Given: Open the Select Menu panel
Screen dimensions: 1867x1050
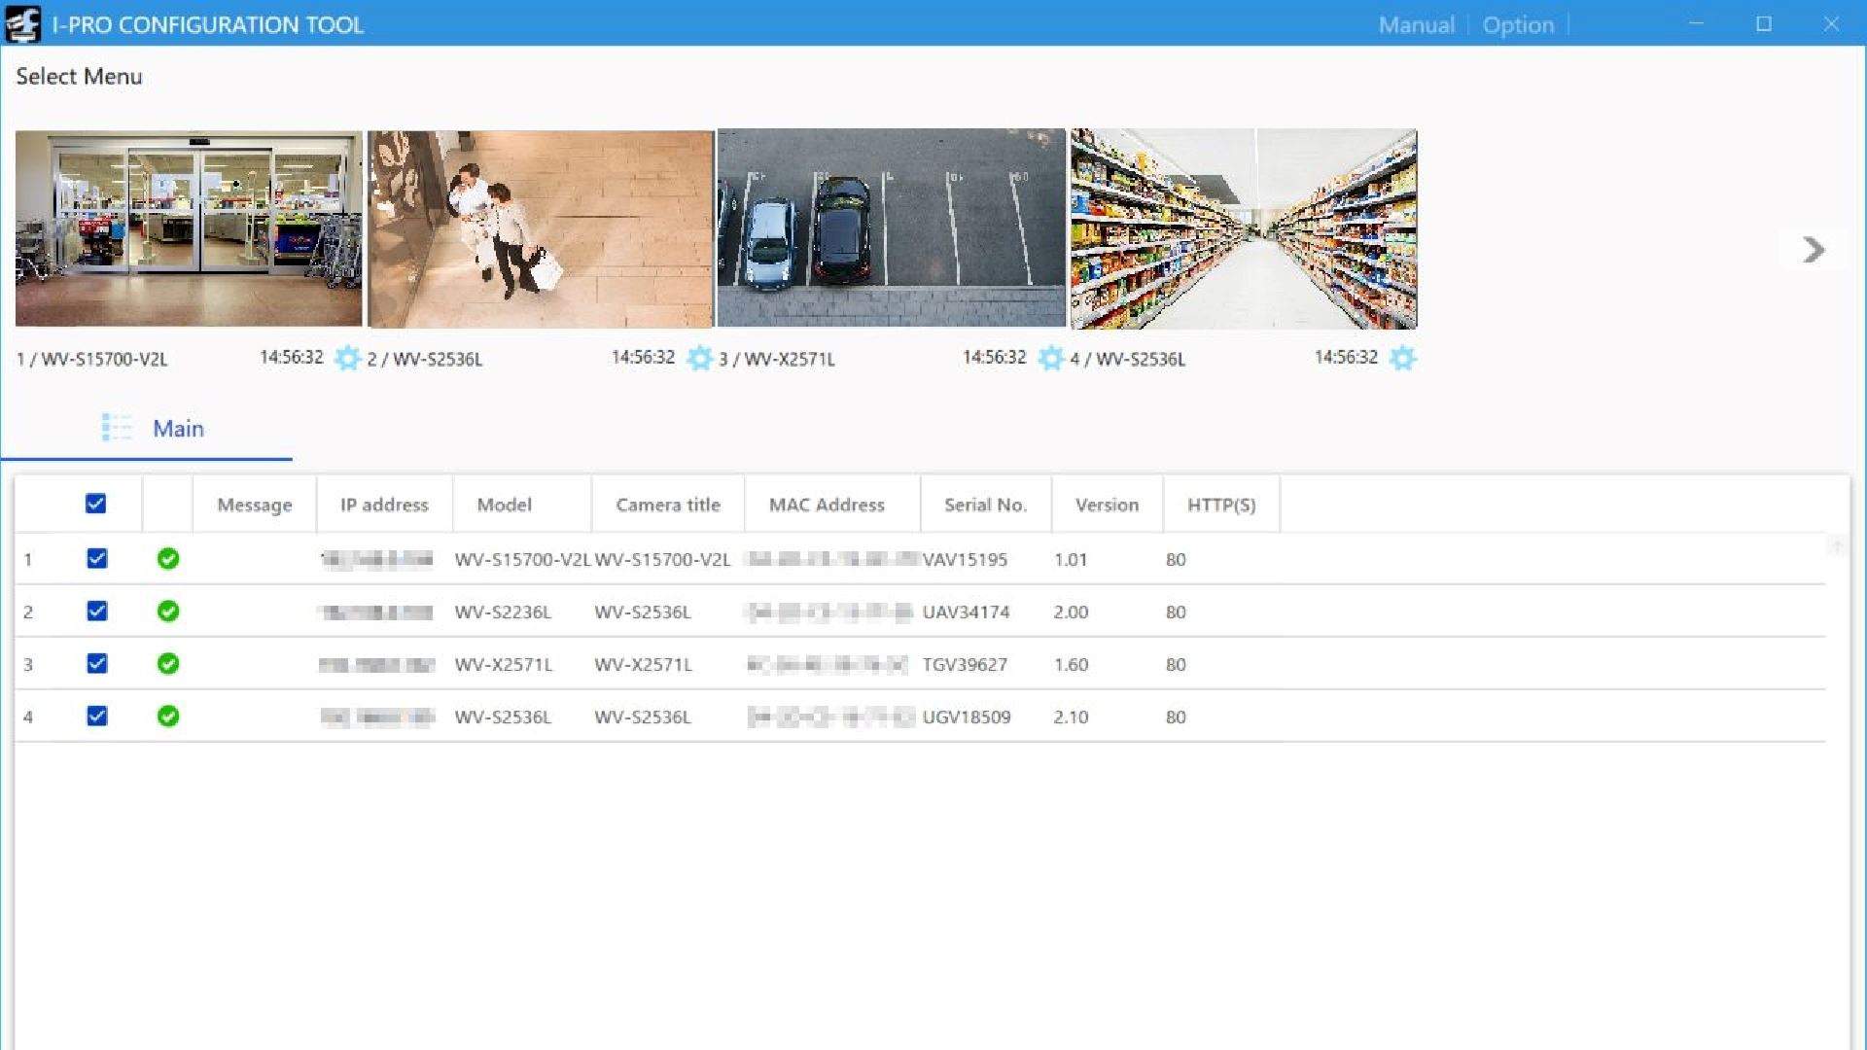Looking at the screenshot, I should [x=79, y=77].
